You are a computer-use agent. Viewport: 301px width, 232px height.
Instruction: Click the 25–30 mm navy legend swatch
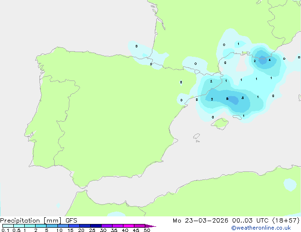[x=96, y=226]
